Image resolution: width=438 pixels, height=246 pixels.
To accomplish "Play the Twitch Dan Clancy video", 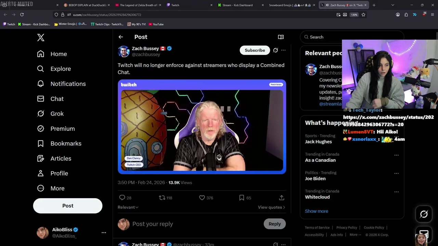I will (202, 127).
